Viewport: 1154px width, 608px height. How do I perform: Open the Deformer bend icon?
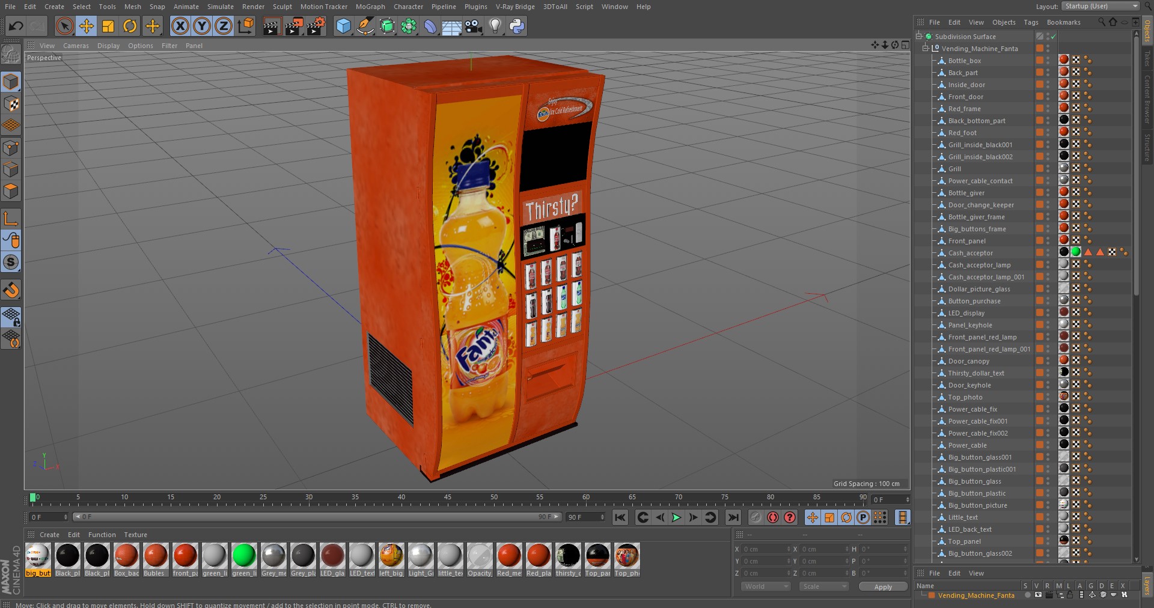click(430, 26)
